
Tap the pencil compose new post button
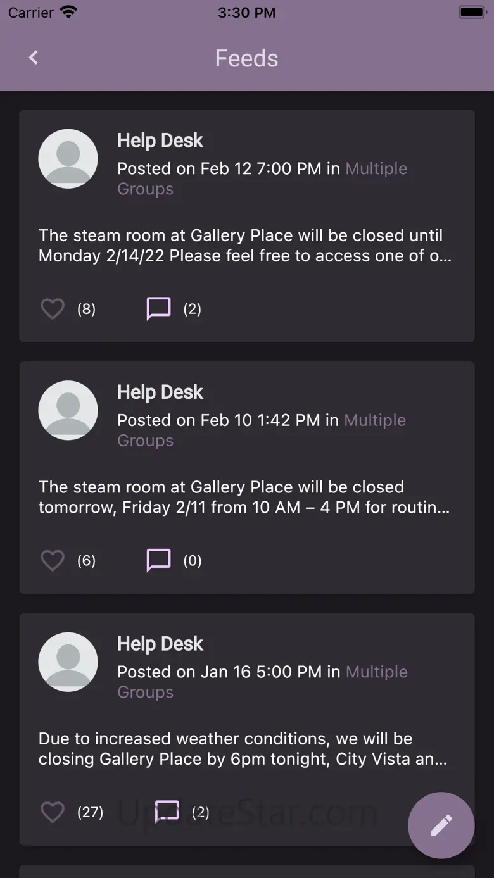pyautogui.click(x=441, y=825)
